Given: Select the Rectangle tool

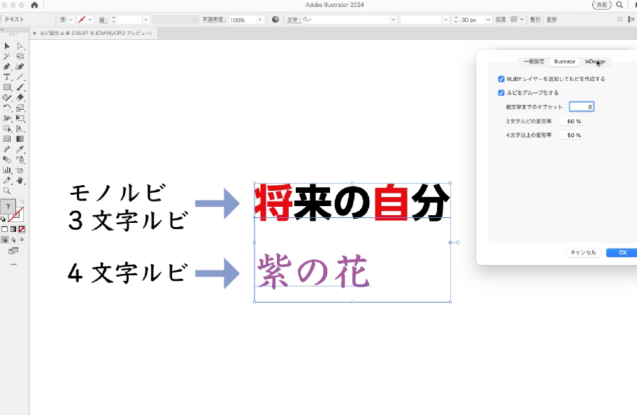Looking at the screenshot, I should coord(7,87).
